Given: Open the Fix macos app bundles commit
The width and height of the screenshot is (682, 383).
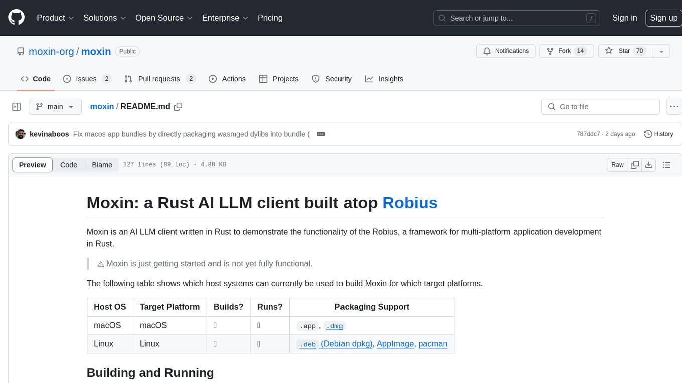Looking at the screenshot, I should 192,134.
